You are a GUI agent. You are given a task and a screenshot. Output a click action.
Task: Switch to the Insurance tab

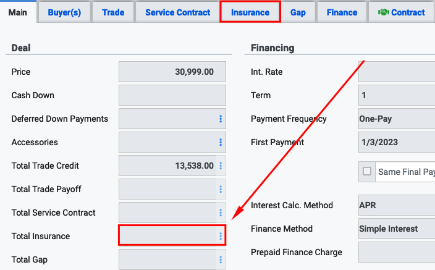tap(250, 12)
